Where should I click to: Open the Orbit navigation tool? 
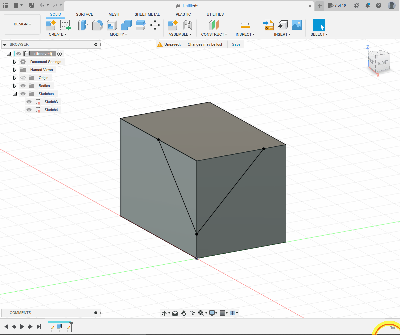pos(164,313)
